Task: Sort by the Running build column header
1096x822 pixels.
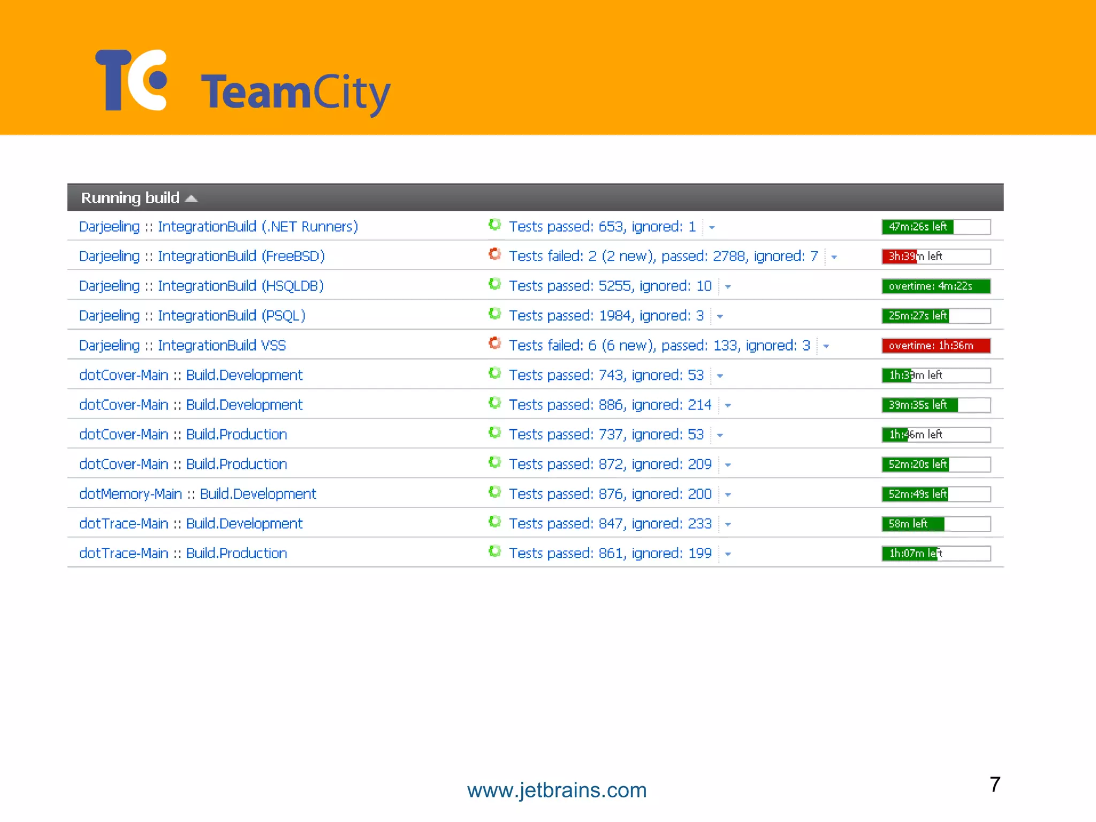Action: [130, 198]
